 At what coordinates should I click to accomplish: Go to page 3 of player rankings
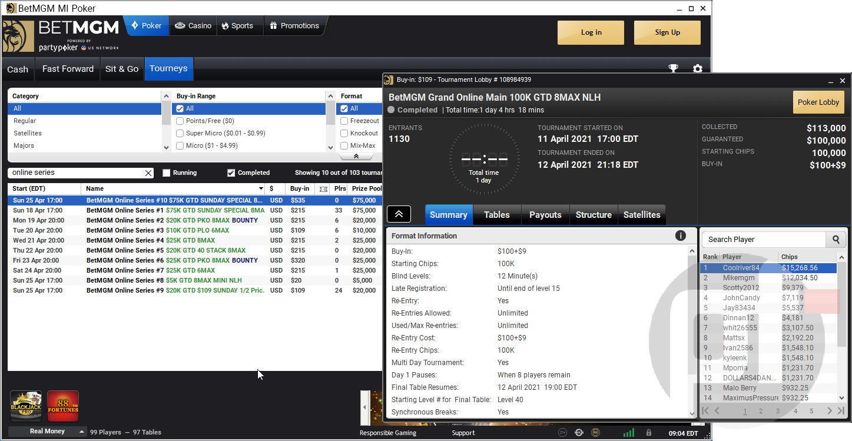778,412
